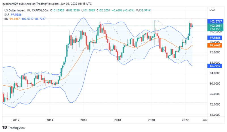Click the BB lower value 86.7217 in legend
The image size is (227, 132).
coord(40,19)
